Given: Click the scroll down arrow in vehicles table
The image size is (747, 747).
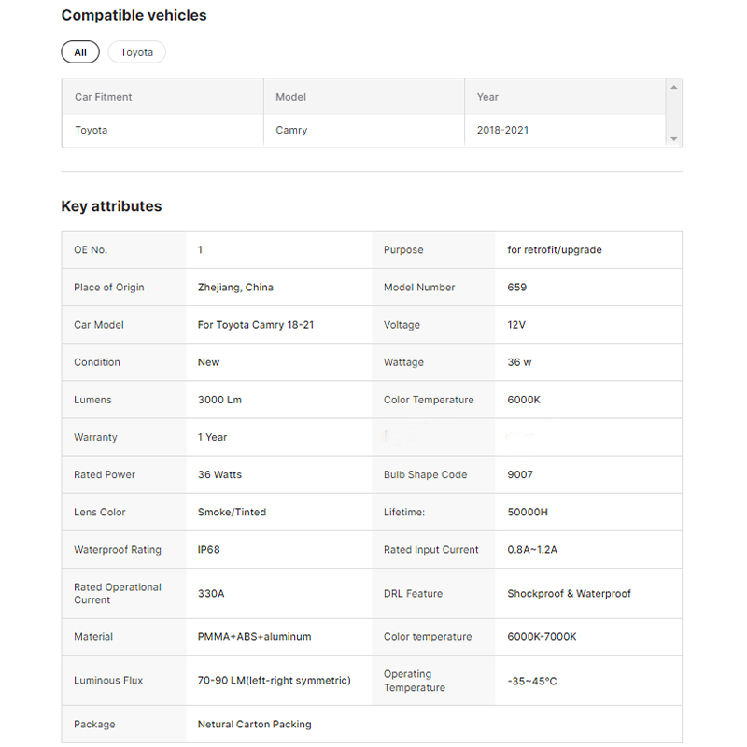Looking at the screenshot, I should [x=674, y=139].
